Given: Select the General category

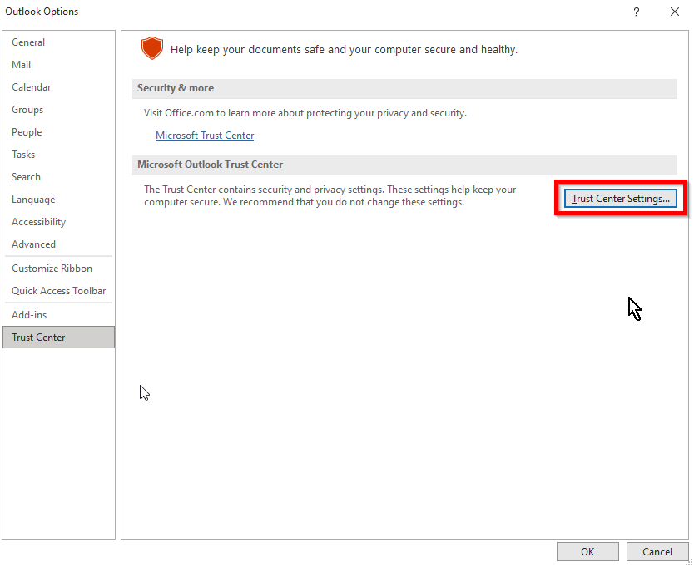Looking at the screenshot, I should pyautogui.click(x=28, y=42).
